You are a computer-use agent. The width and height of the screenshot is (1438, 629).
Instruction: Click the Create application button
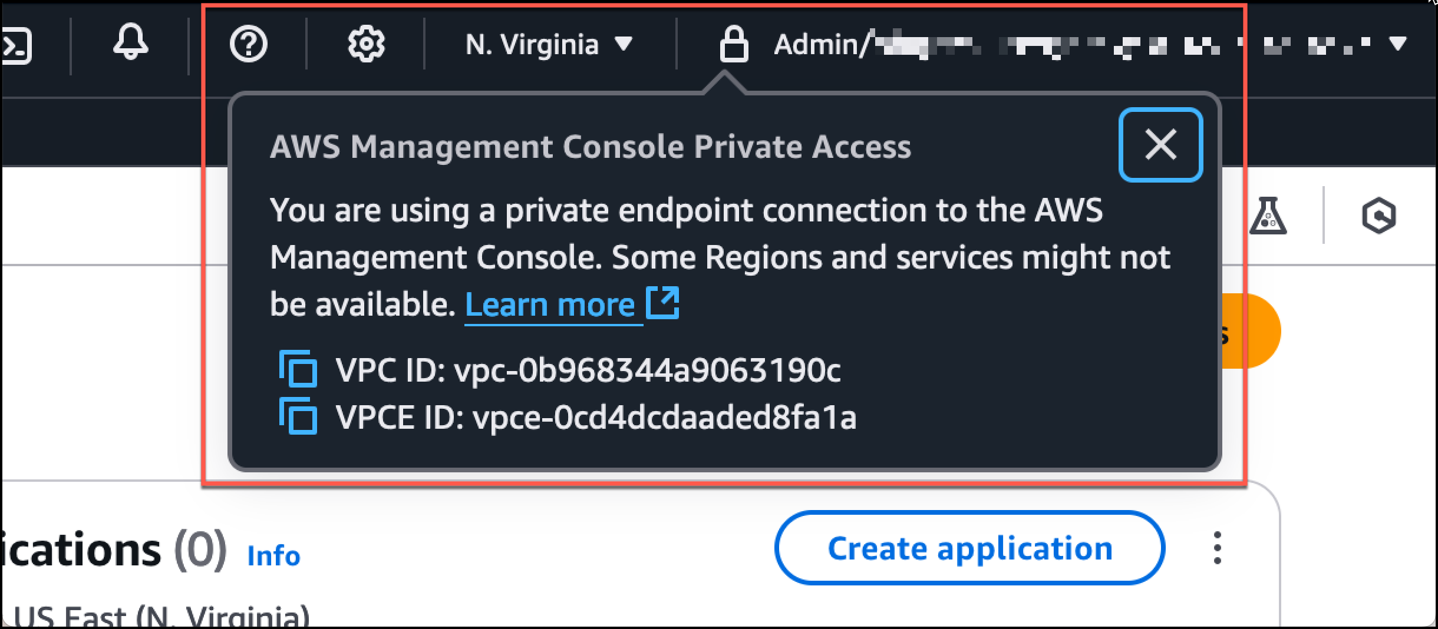click(971, 548)
